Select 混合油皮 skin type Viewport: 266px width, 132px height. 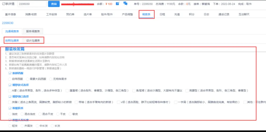click(22, 114)
